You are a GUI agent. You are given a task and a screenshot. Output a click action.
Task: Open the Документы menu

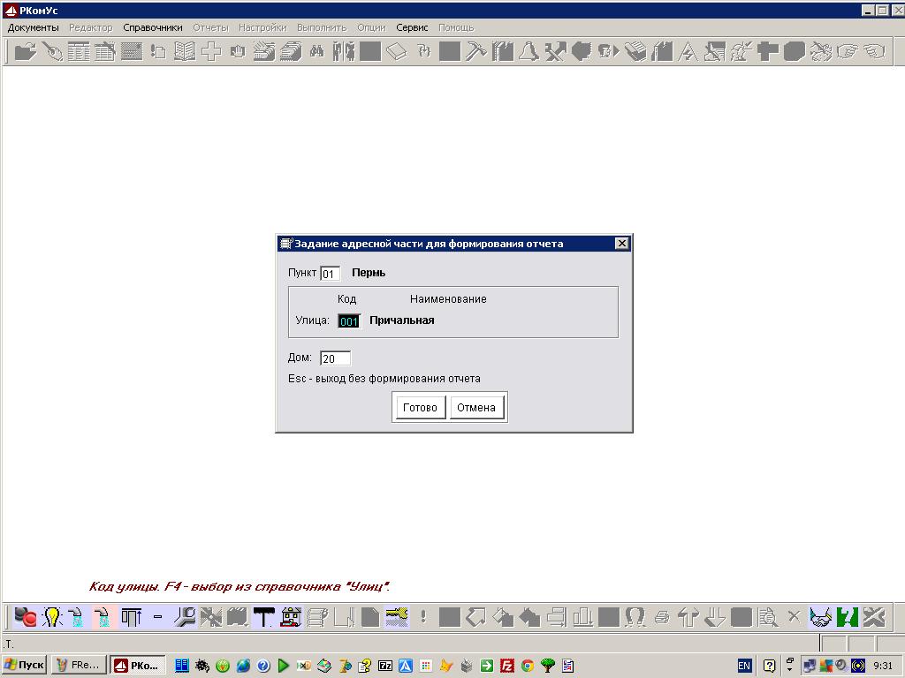[x=33, y=27]
